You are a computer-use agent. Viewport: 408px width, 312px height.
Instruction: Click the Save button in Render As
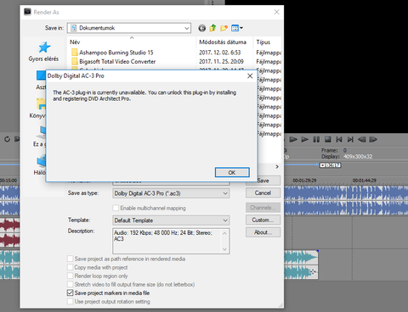click(263, 181)
